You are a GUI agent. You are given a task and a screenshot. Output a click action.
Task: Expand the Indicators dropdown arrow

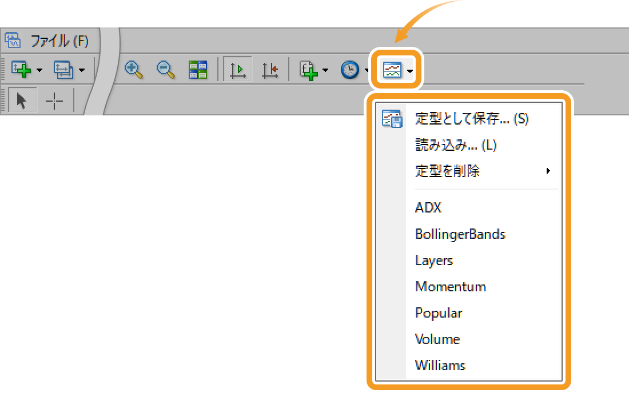[x=325, y=70]
